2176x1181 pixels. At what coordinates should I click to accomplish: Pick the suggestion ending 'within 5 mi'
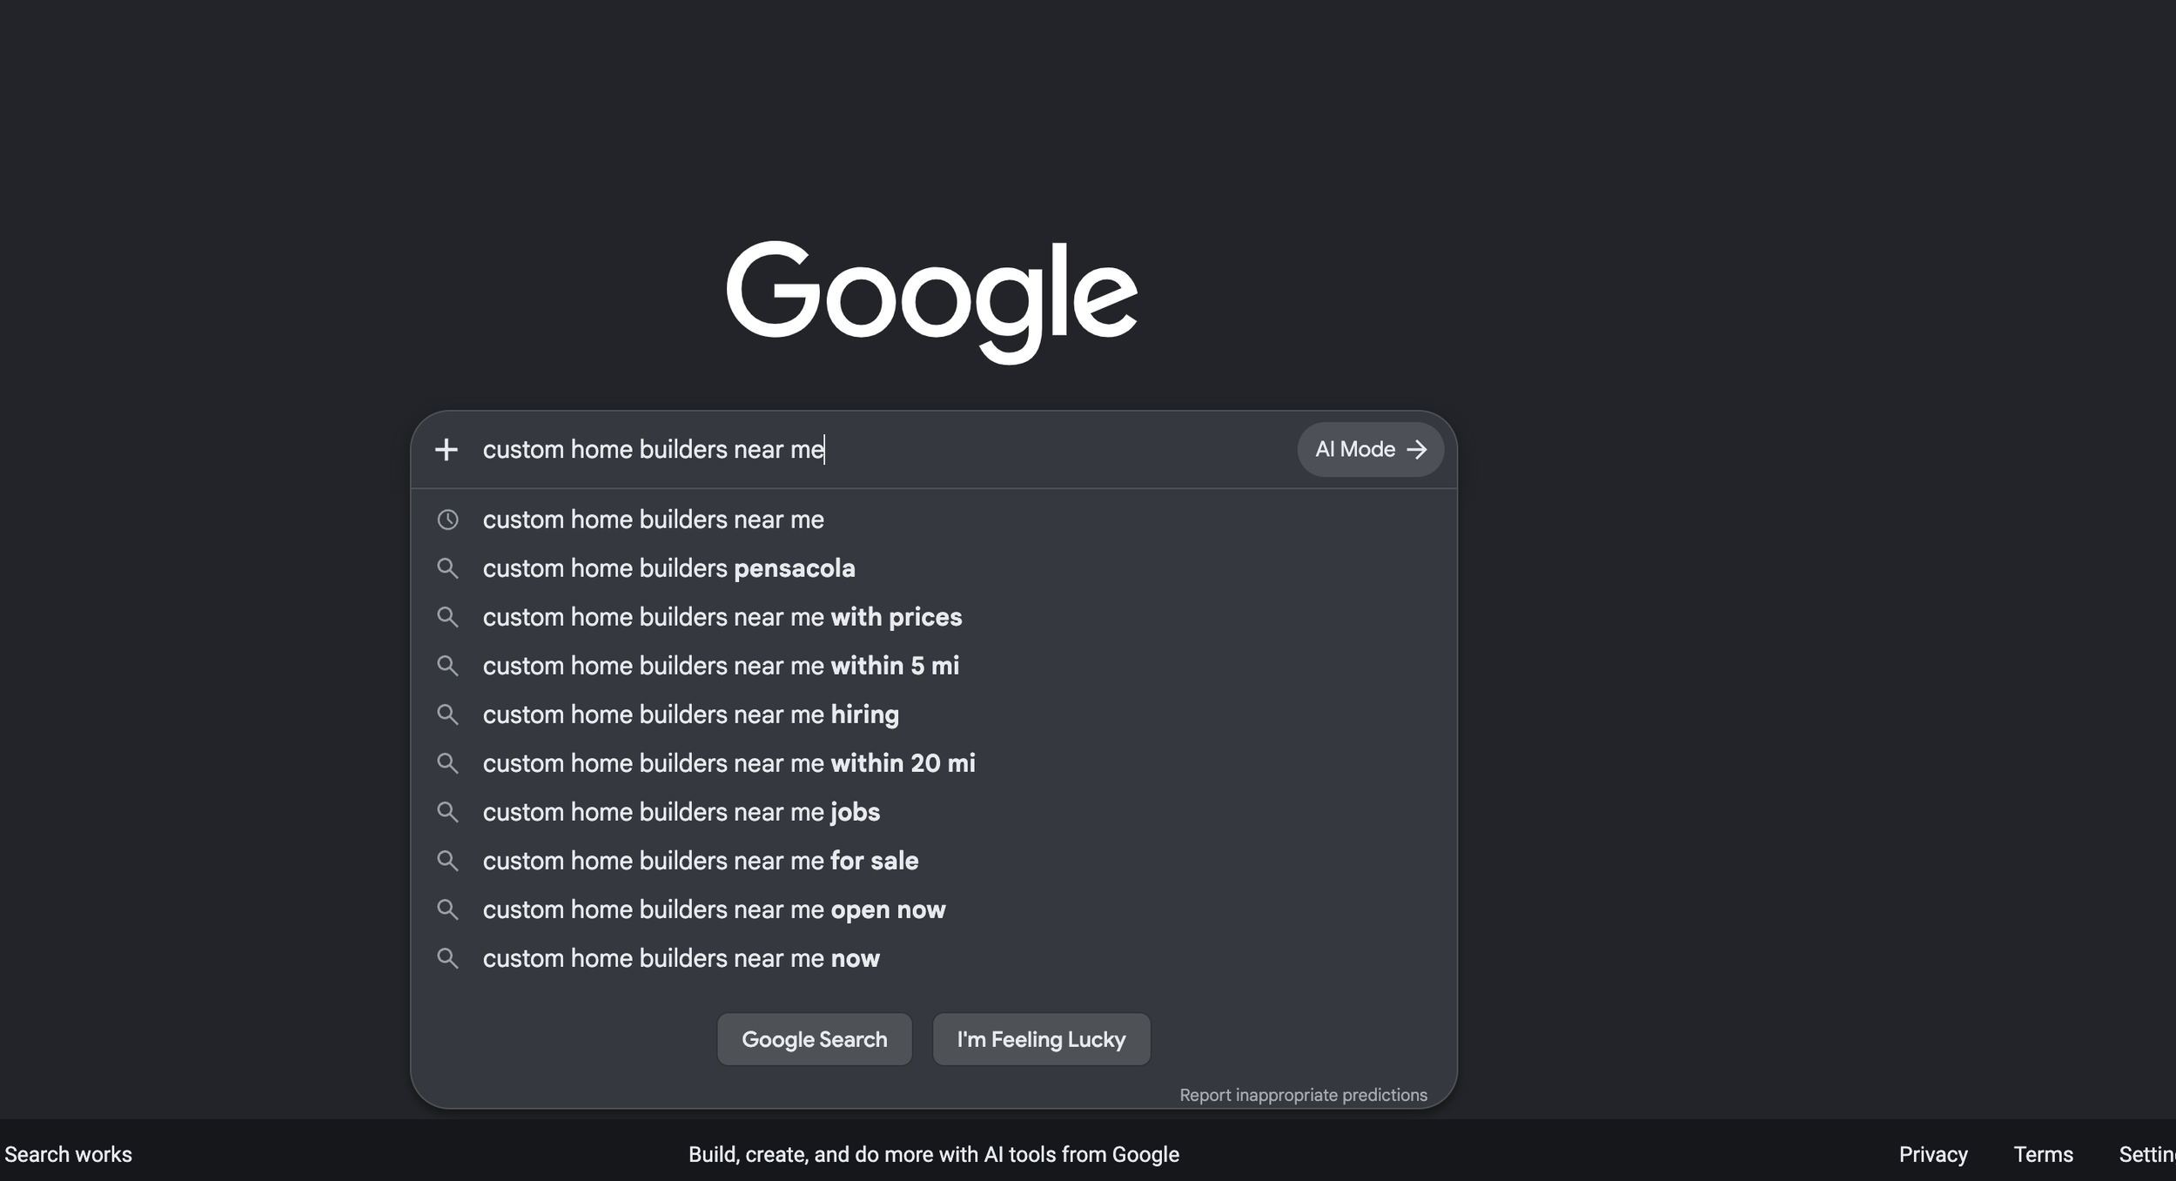pos(934,666)
